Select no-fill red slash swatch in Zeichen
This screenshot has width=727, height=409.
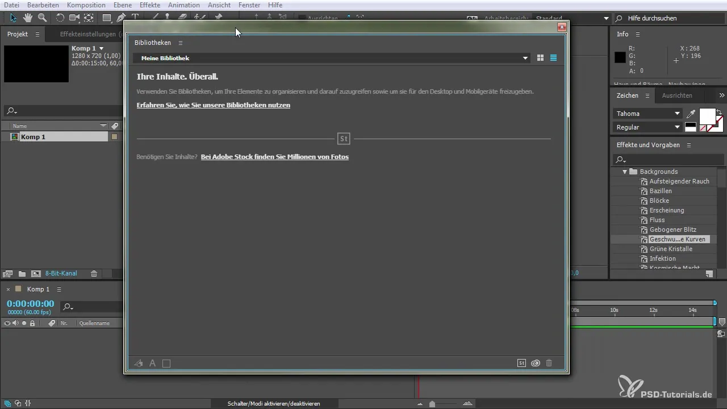click(703, 128)
